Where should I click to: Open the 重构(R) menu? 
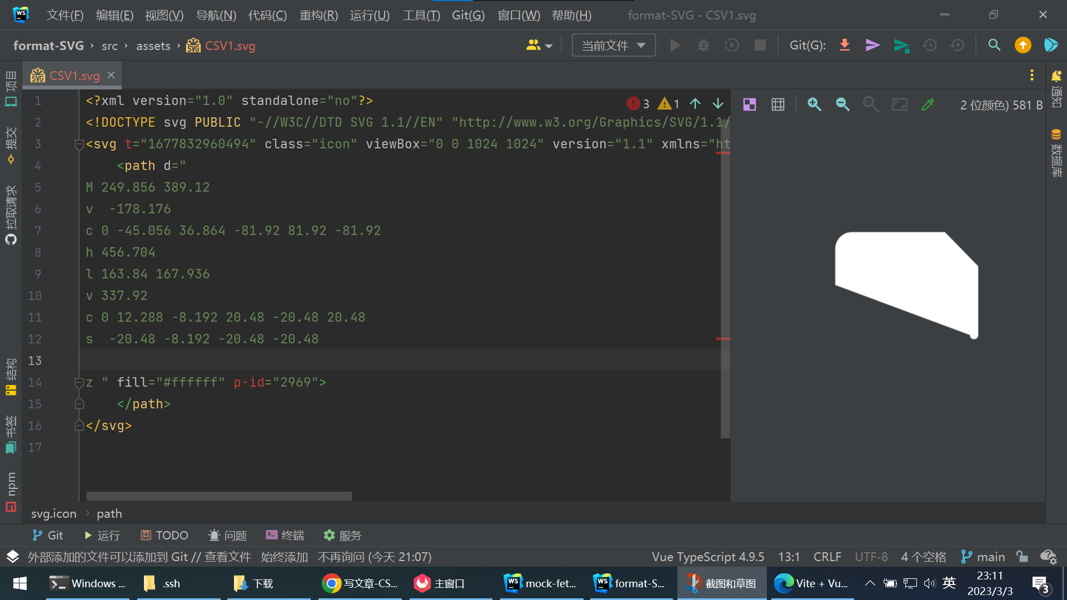point(318,15)
